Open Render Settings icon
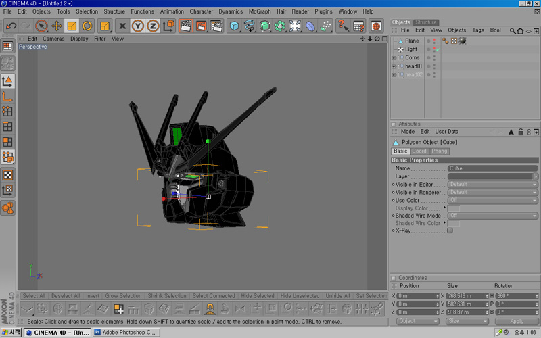 click(216, 26)
